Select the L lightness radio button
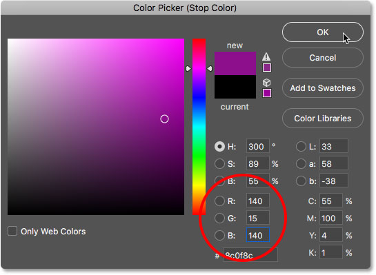 click(301, 147)
